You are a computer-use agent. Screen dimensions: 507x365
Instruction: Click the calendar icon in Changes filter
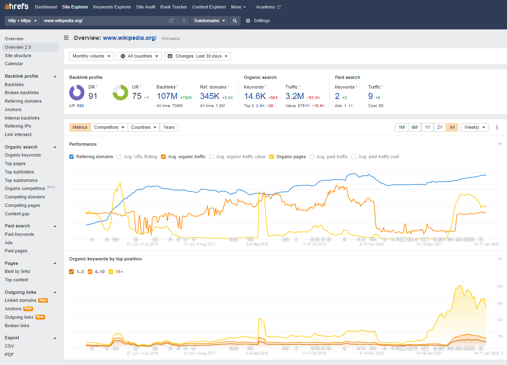coord(170,56)
